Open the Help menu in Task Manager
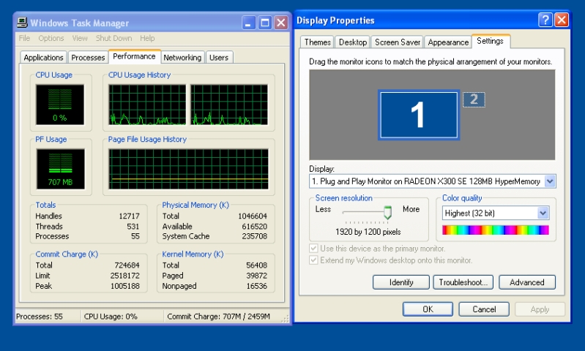The width and height of the screenshot is (585, 351). coord(147,38)
